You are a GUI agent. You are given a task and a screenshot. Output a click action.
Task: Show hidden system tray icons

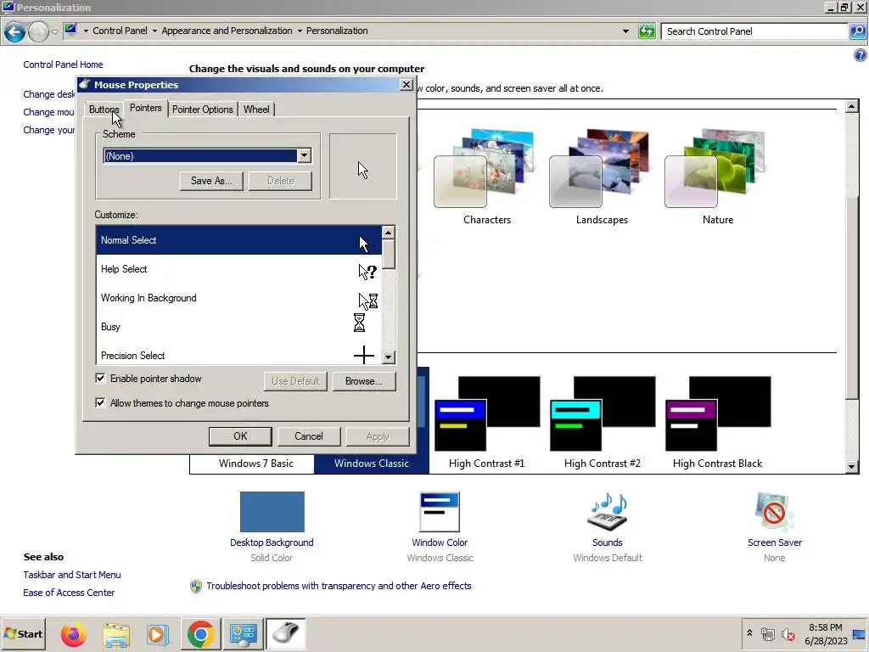pos(750,633)
